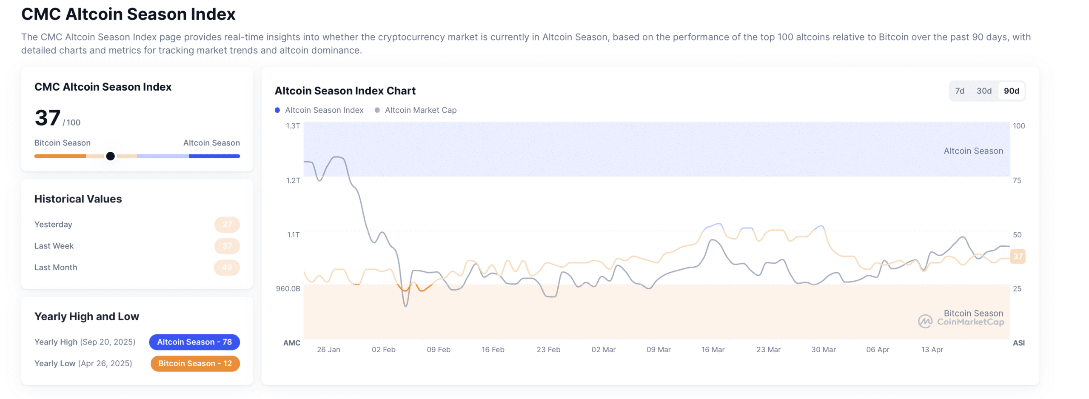Click the Altcoin Season - 78 badge
The height and width of the screenshot is (399, 1089).
click(194, 342)
